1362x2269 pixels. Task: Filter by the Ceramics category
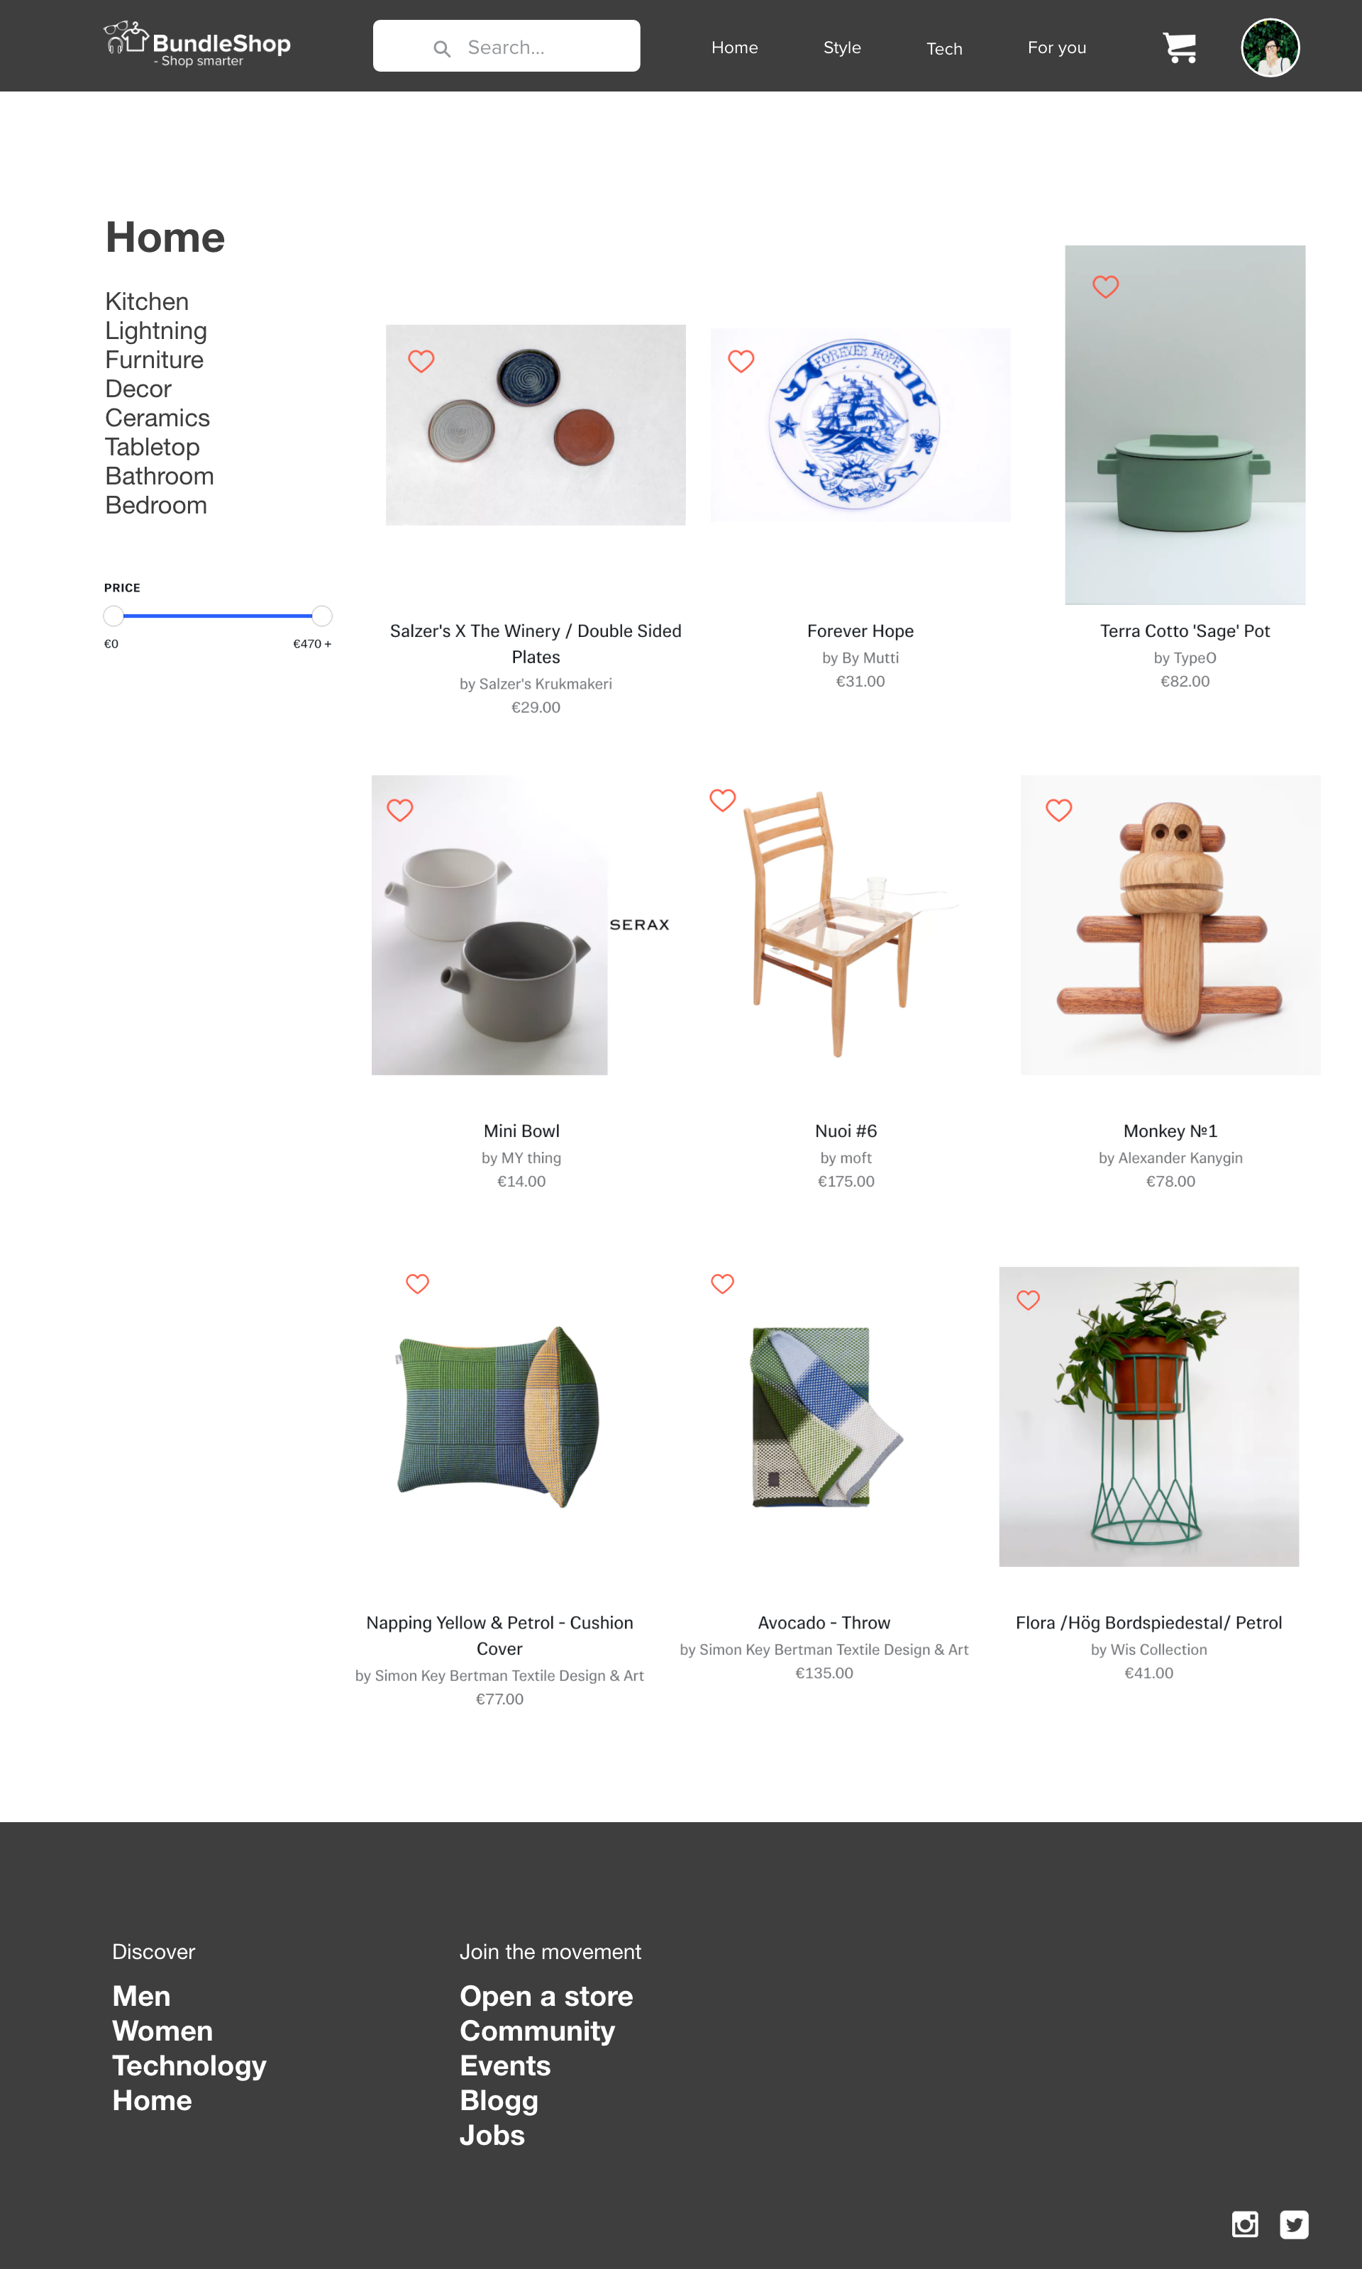coord(157,418)
